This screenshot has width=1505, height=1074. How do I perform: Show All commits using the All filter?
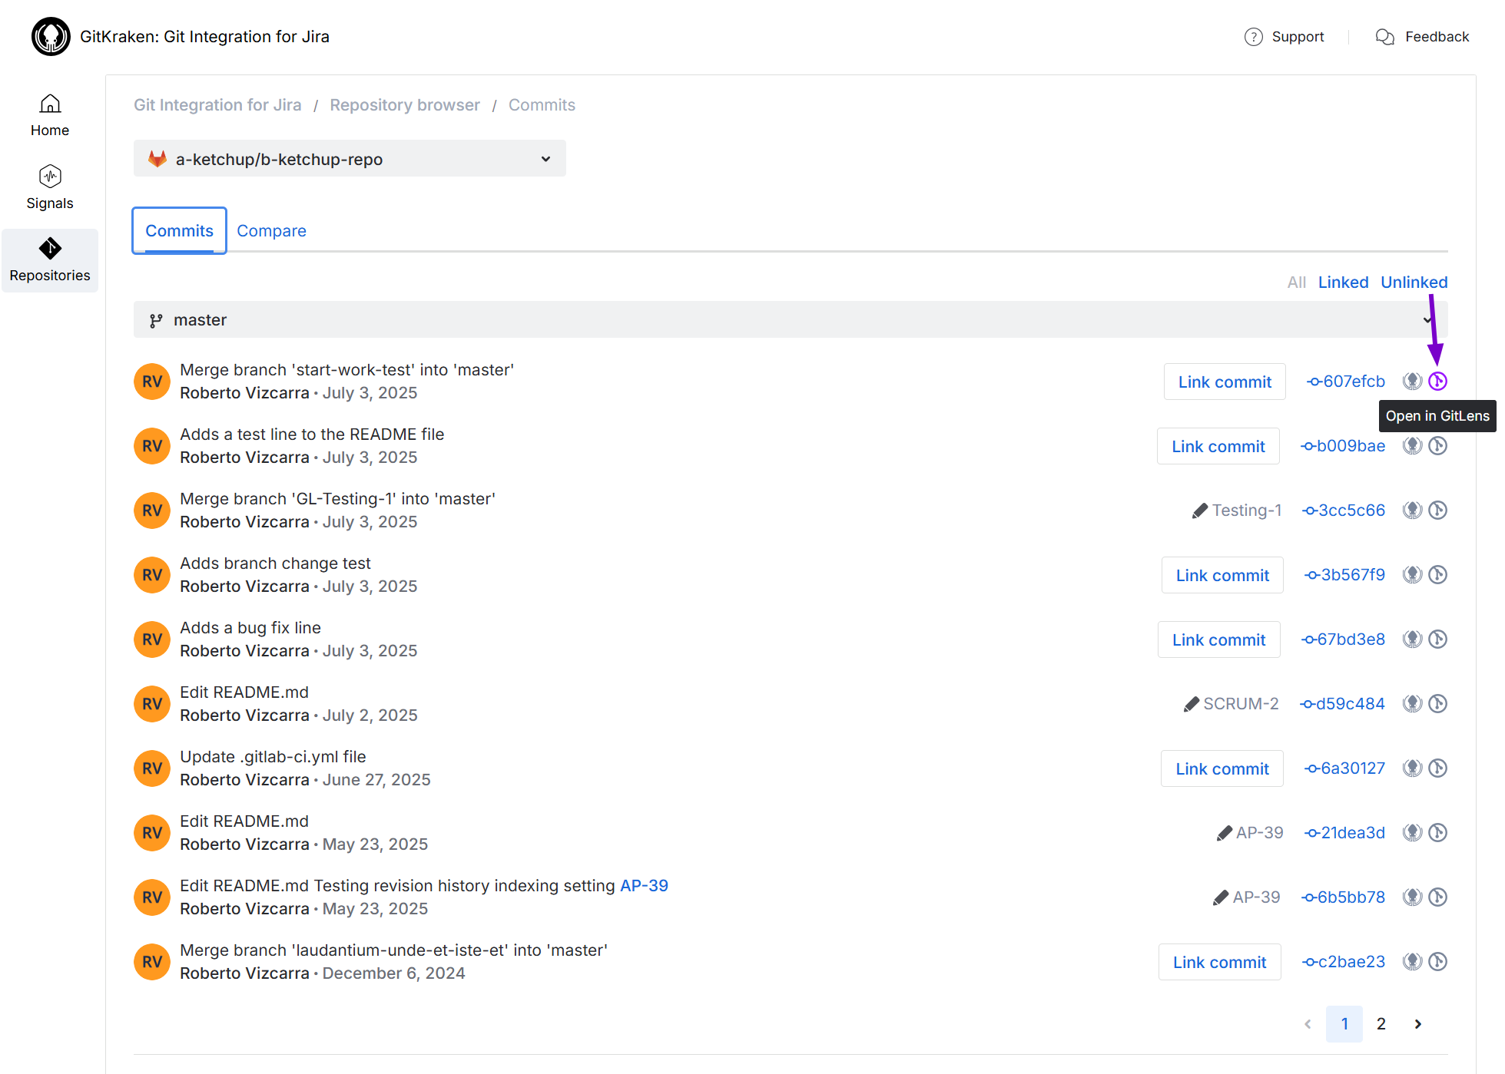pyautogui.click(x=1296, y=282)
